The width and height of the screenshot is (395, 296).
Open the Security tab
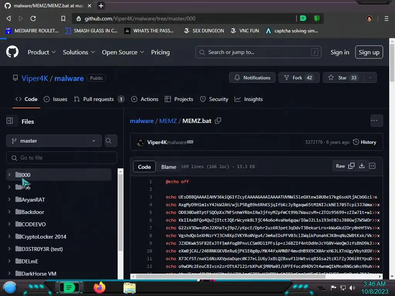tap(214, 99)
